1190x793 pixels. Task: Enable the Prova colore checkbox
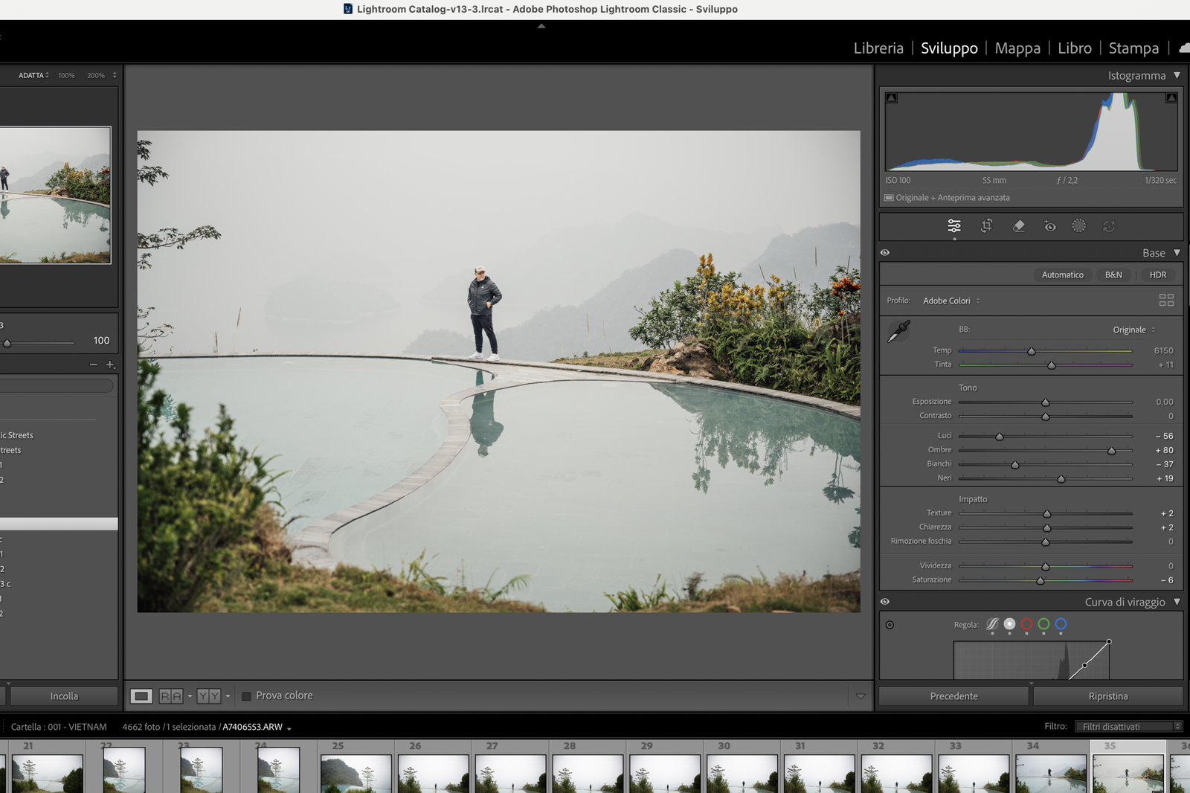[x=246, y=696]
